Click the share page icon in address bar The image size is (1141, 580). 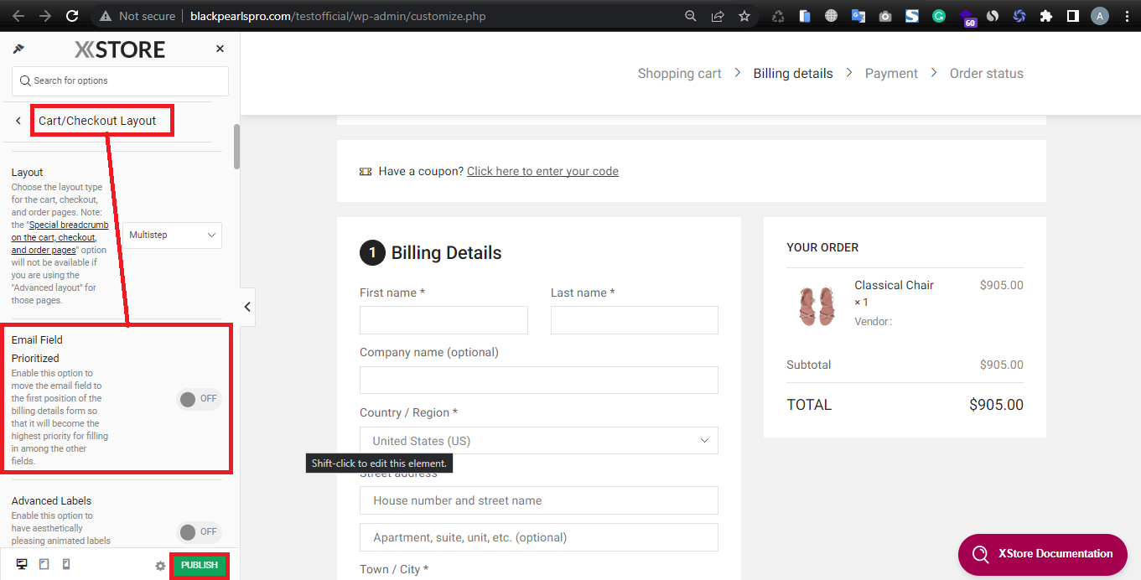click(x=718, y=16)
